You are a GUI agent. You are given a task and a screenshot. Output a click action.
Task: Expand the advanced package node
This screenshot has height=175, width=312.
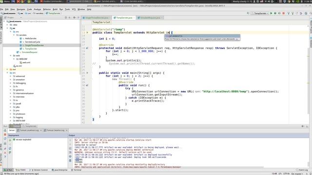(x=11, y=76)
